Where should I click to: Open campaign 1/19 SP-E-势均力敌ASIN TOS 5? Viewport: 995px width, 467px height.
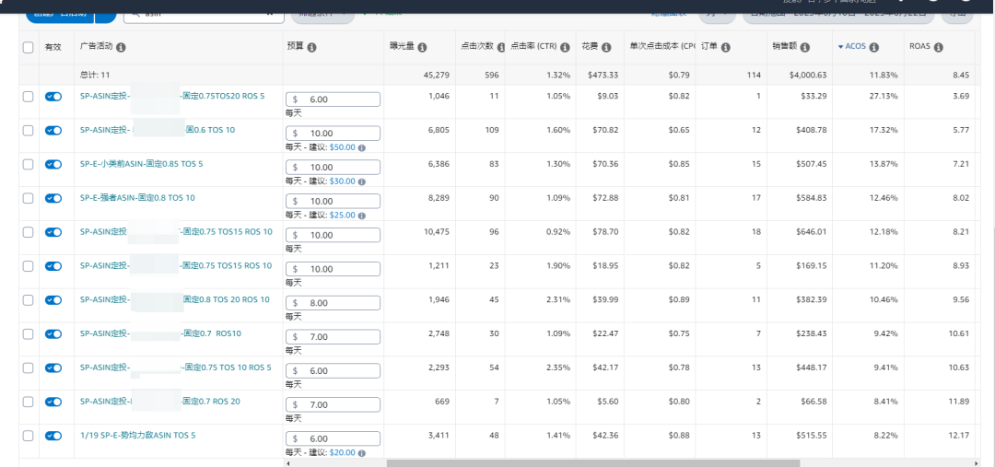[x=137, y=436]
